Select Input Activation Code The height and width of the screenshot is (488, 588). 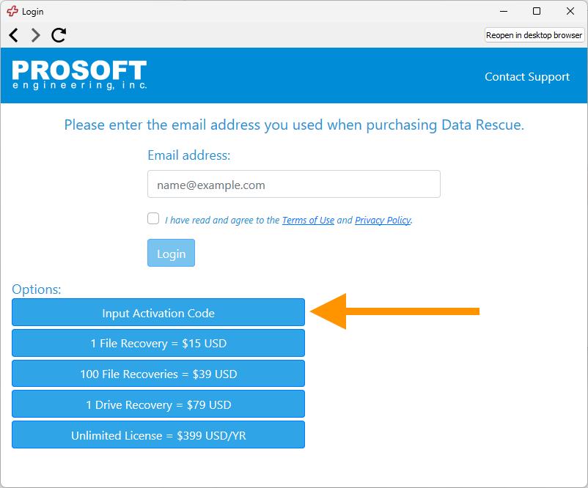click(x=158, y=312)
